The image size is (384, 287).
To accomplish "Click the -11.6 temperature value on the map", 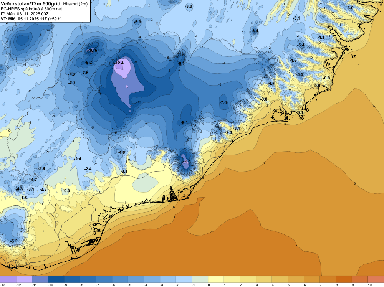I will pyautogui.click(x=186, y=162).
